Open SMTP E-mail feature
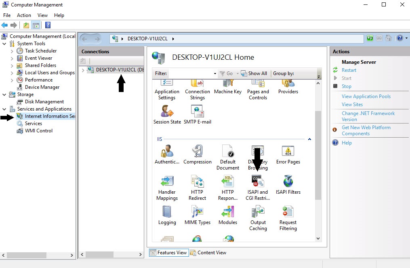Viewport: 410px width, 268px height. (x=198, y=114)
